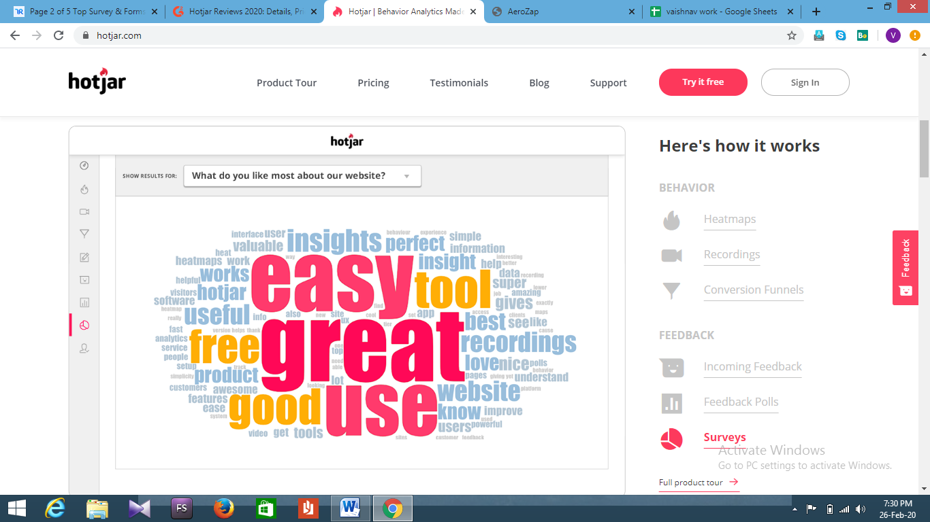Select edit form icon in demo sidebar
Viewport: 930px width, 522px height.
pos(84,257)
